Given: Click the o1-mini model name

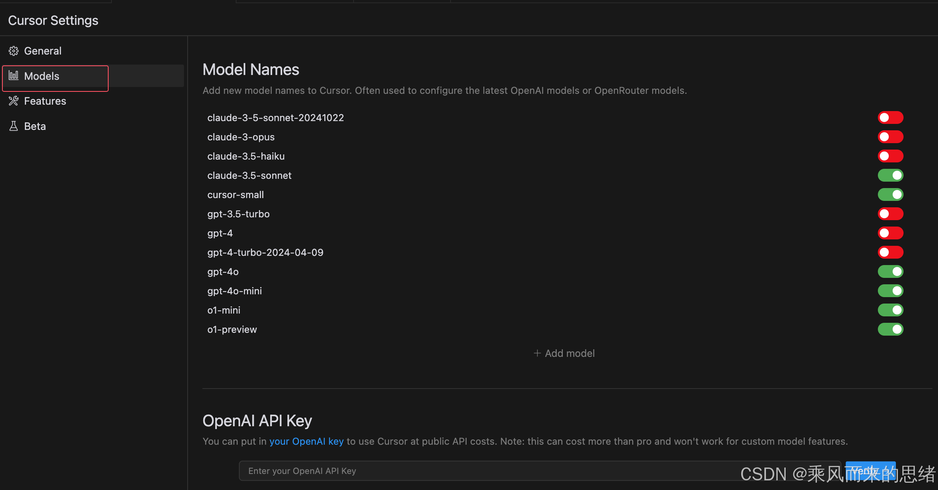Looking at the screenshot, I should (224, 310).
